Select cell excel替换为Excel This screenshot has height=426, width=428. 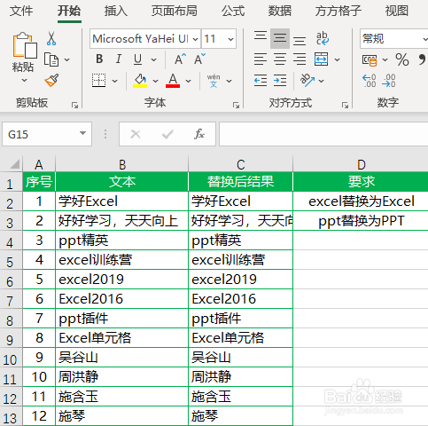click(x=361, y=201)
